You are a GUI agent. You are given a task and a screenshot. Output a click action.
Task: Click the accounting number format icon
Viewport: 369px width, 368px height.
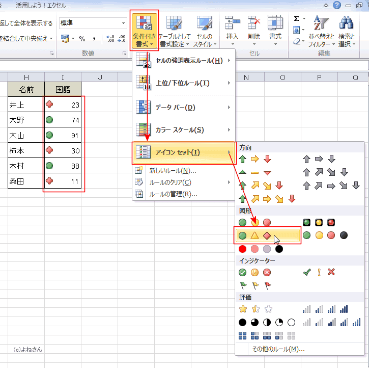click(x=65, y=38)
